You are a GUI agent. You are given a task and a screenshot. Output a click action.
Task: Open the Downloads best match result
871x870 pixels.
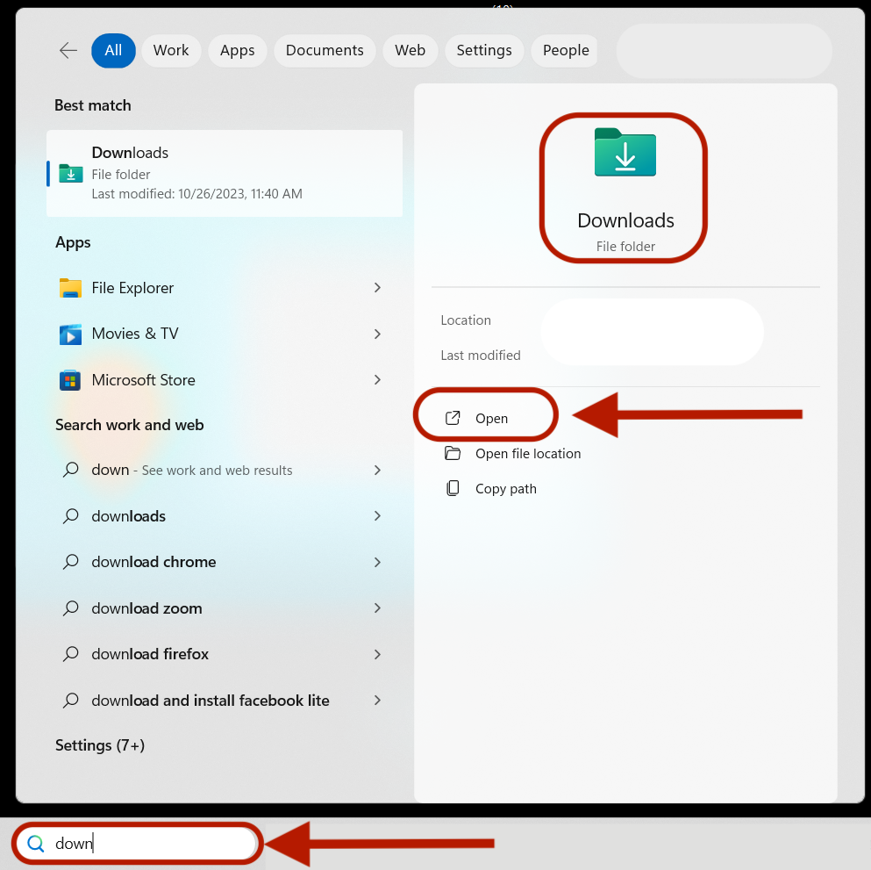[x=225, y=174]
